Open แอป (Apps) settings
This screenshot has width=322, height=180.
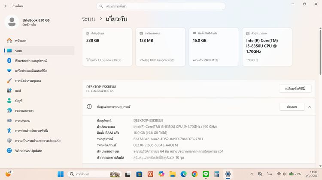(39, 91)
